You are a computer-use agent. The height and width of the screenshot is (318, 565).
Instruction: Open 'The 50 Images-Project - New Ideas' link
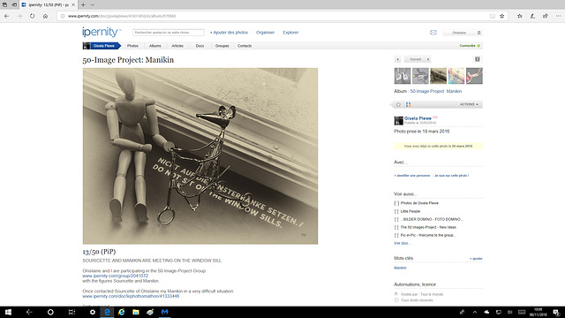(428, 227)
